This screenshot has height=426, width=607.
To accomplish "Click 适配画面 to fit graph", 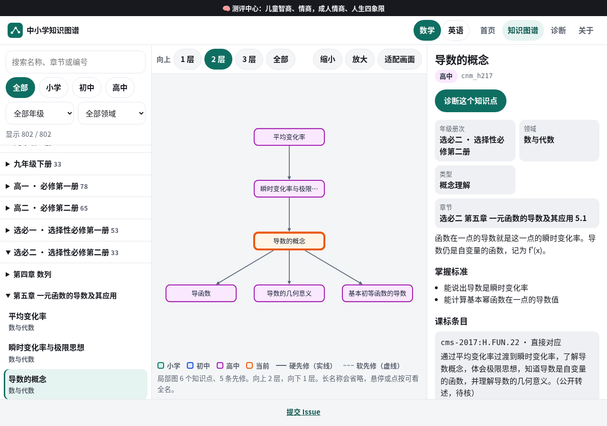I will (400, 59).
